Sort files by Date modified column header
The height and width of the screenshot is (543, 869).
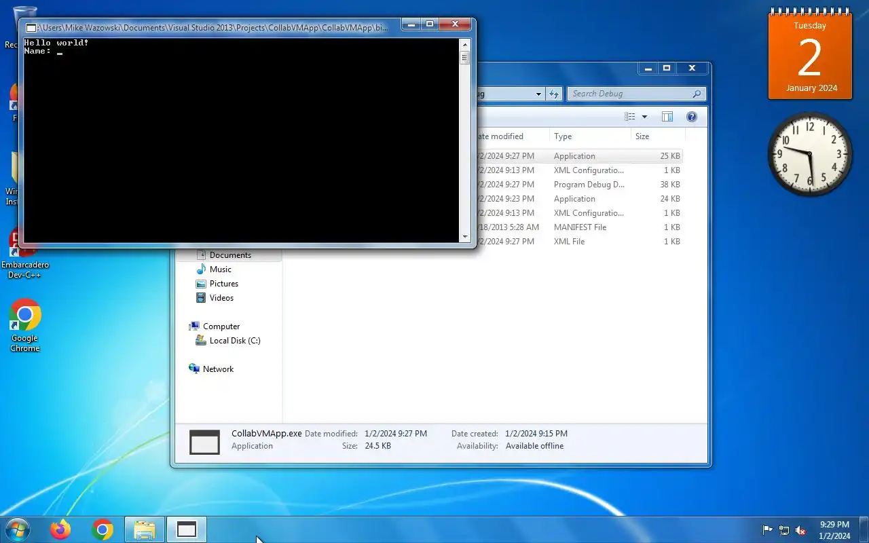(x=511, y=136)
